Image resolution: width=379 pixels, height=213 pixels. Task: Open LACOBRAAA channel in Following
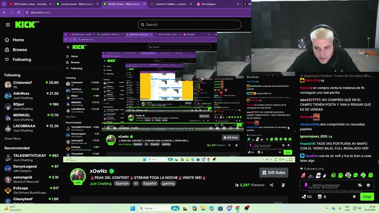(31, 128)
